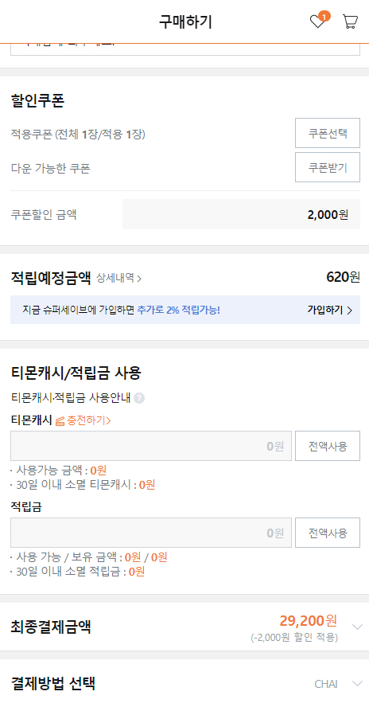Use full 티몬캐시 with 전액사용 button
Image resolution: width=369 pixels, height=707 pixels.
click(x=328, y=446)
